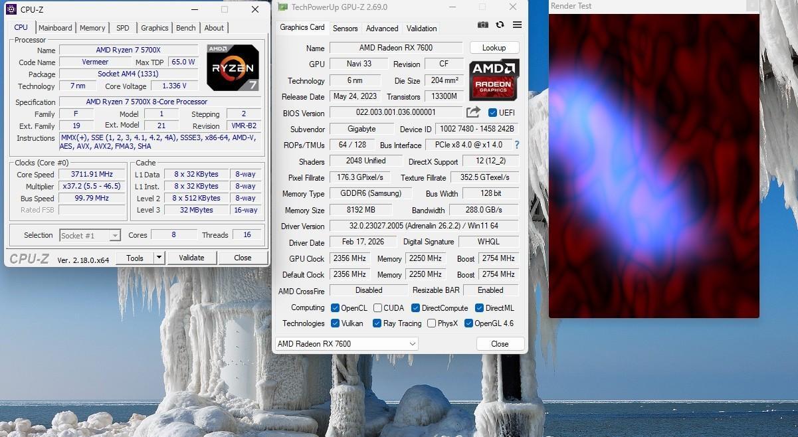This screenshot has width=798, height=437.
Task: Open the Socket #1 selection dropdown
Action: click(90, 235)
